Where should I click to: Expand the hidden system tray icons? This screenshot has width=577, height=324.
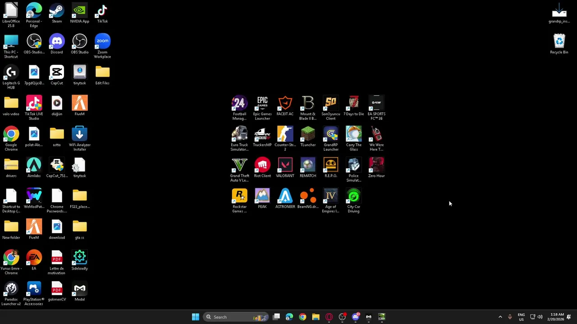[x=500, y=317]
